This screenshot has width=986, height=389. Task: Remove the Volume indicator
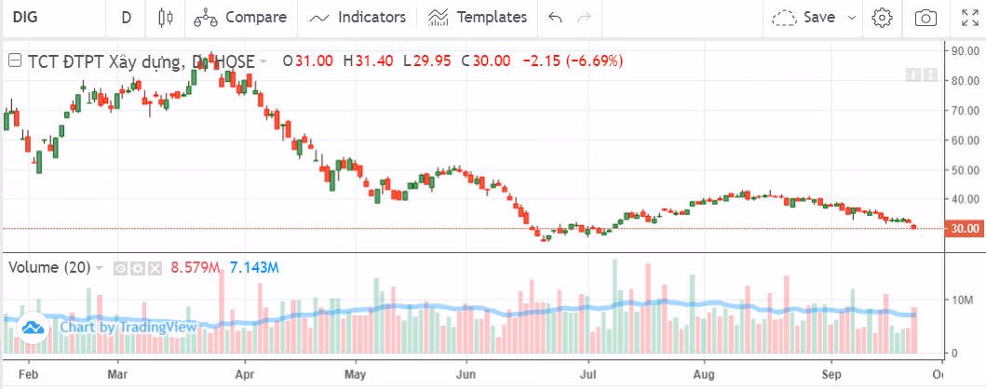tap(155, 268)
